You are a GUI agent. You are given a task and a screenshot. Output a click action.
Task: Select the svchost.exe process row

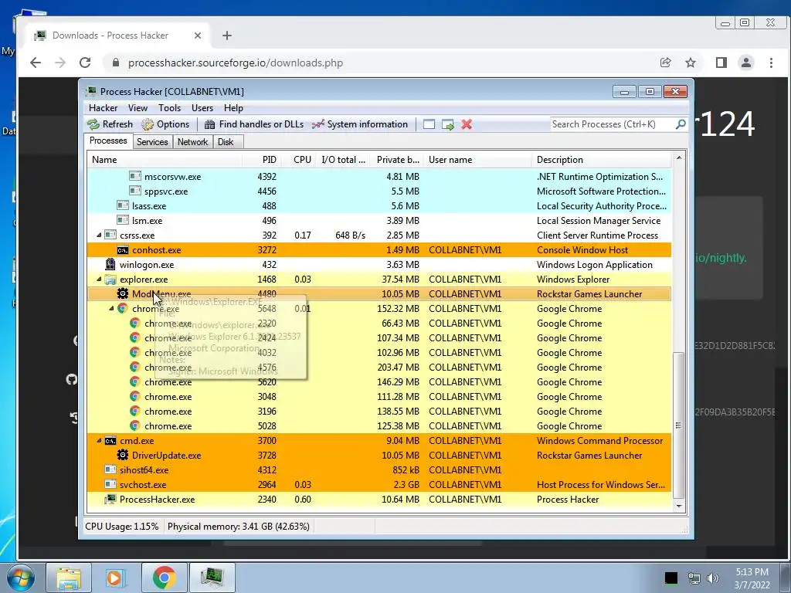coord(379,484)
